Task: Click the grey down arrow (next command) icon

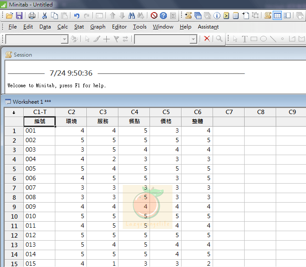Action: 122,16
